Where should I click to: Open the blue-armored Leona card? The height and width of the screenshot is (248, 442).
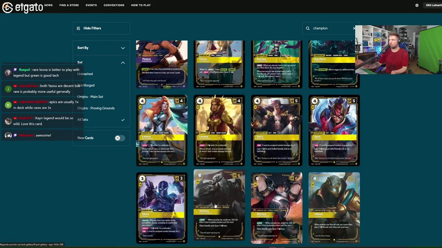pos(162,131)
